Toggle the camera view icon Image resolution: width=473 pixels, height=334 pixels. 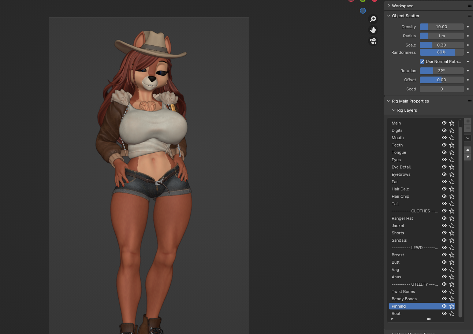point(373,41)
